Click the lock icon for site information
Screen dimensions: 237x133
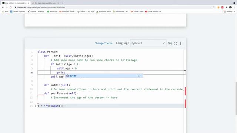(x=16, y=7)
